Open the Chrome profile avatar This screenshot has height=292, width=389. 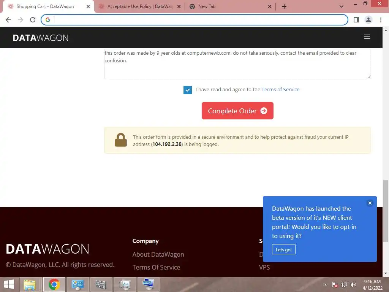368,20
